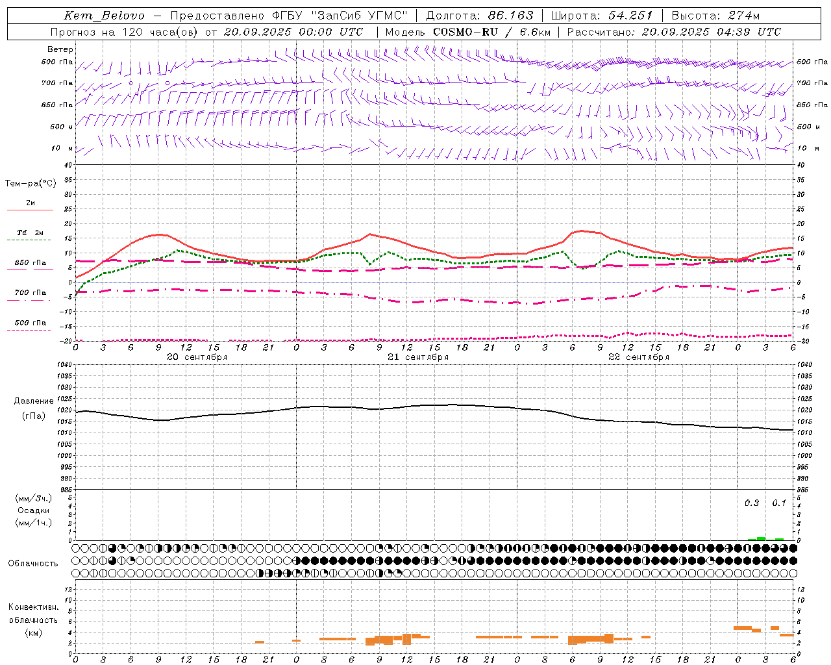Screen dimensions: 831x665
Task: Click the (мм/3ч.) unit label
Action: [x=34, y=498]
